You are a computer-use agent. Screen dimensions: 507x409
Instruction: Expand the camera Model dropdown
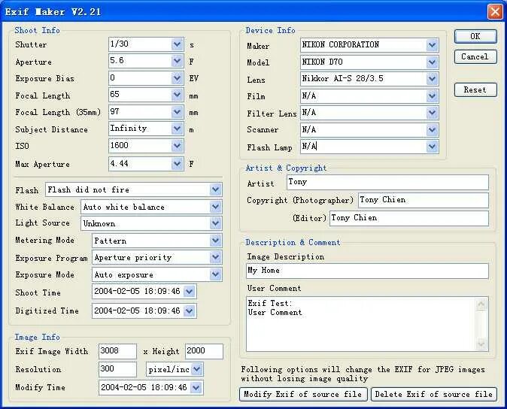click(432, 62)
